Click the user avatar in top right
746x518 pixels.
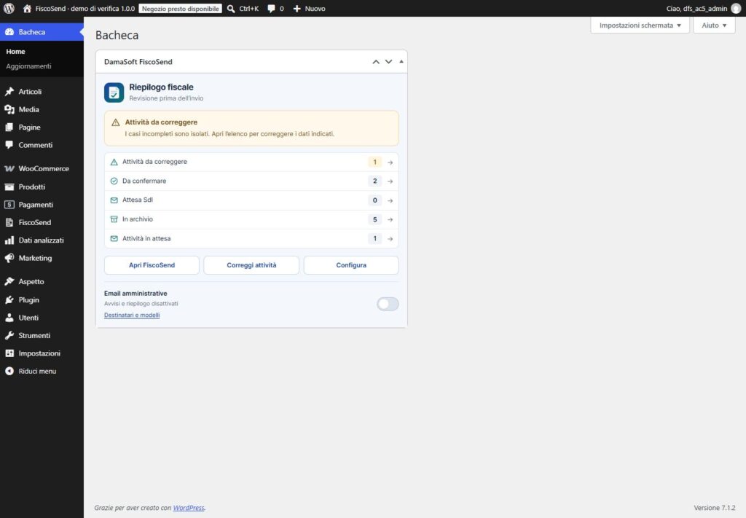(x=736, y=9)
